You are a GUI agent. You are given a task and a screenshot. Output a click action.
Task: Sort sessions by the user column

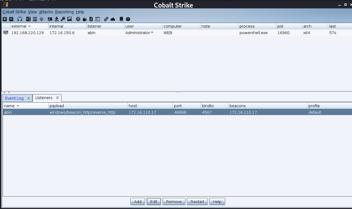(x=144, y=26)
